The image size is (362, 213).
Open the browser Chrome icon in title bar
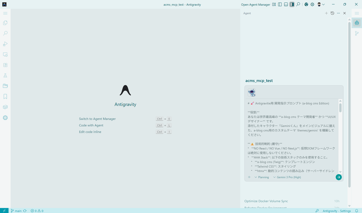pyautogui.click(x=306, y=4)
